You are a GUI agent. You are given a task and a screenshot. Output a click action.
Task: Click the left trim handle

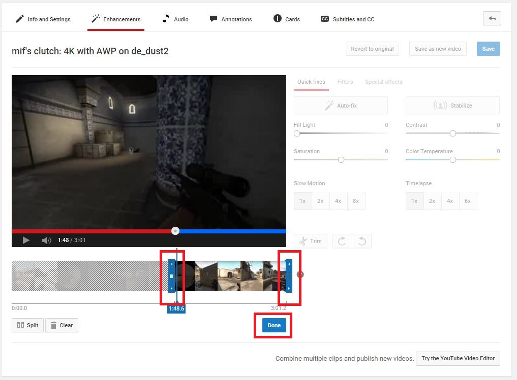tap(171, 276)
